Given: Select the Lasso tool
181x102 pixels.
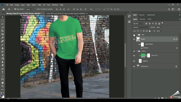Looking at the screenshot, I should coord(2,24).
